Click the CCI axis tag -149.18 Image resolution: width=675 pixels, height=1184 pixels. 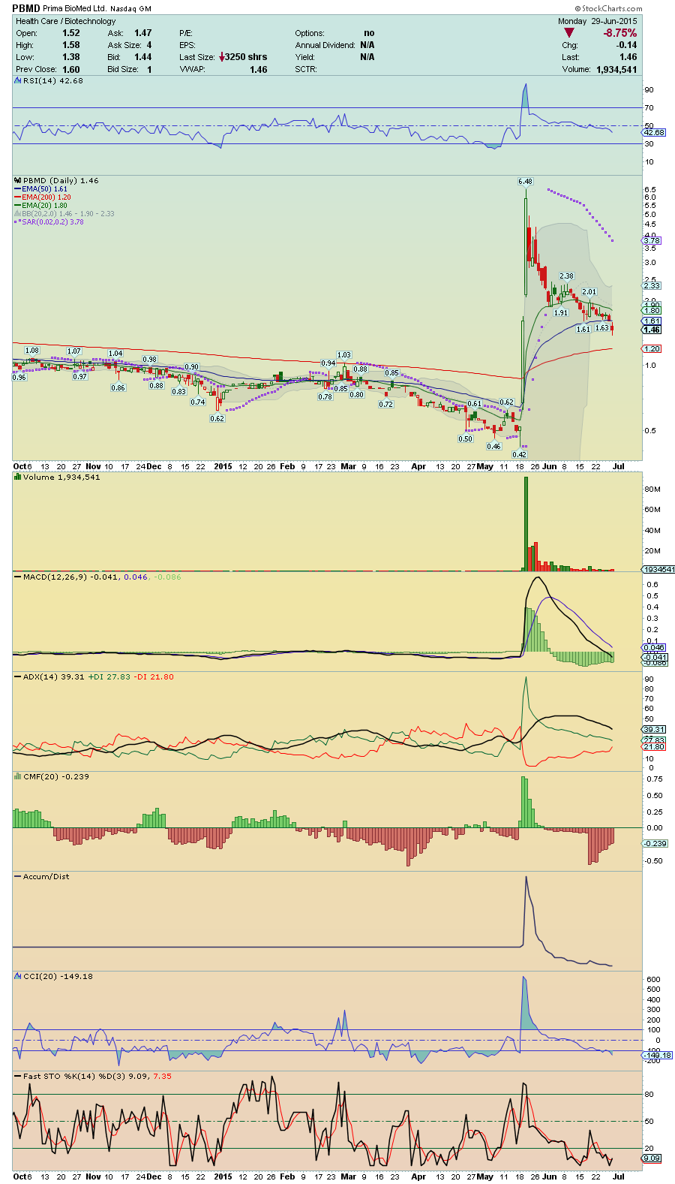[x=657, y=1055]
